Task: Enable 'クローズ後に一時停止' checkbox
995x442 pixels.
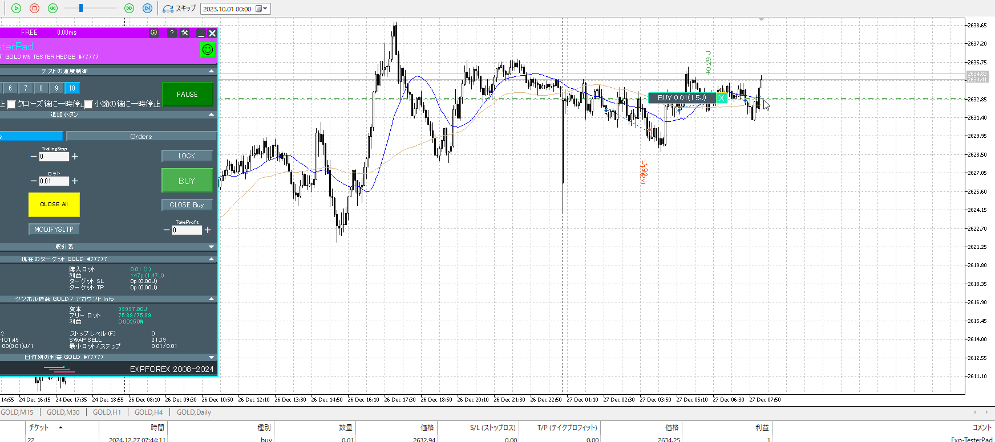Action: point(11,104)
